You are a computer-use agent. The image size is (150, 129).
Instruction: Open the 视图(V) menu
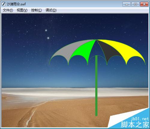[22, 10]
